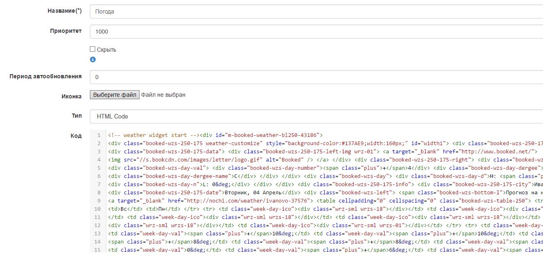
Task: Click line number 8 in code gutter
Action: [99, 192]
